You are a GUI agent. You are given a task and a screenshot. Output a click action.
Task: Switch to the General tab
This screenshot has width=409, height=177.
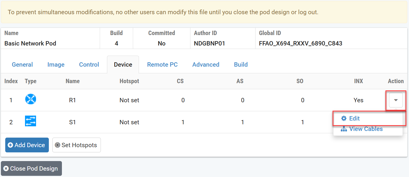point(22,64)
